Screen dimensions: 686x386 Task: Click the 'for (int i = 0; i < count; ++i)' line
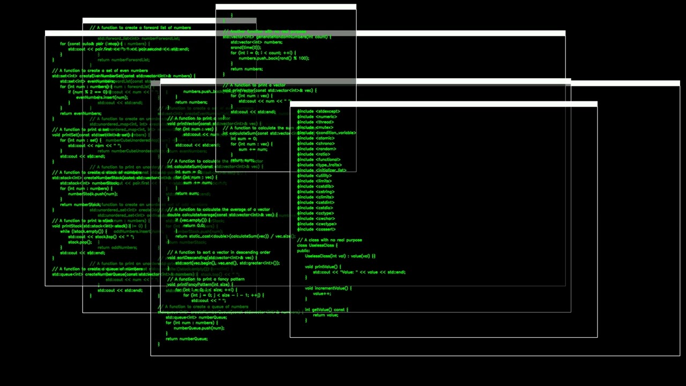click(263, 53)
